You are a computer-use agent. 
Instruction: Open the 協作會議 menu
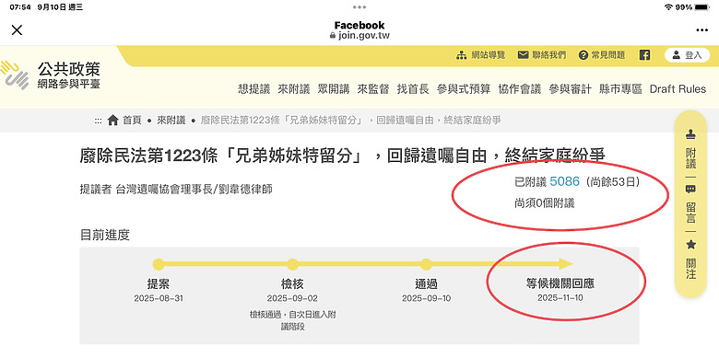tap(520, 89)
